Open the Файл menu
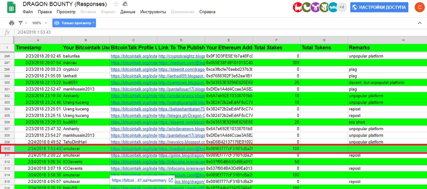The height and width of the screenshot is (189, 427). [x=28, y=12]
